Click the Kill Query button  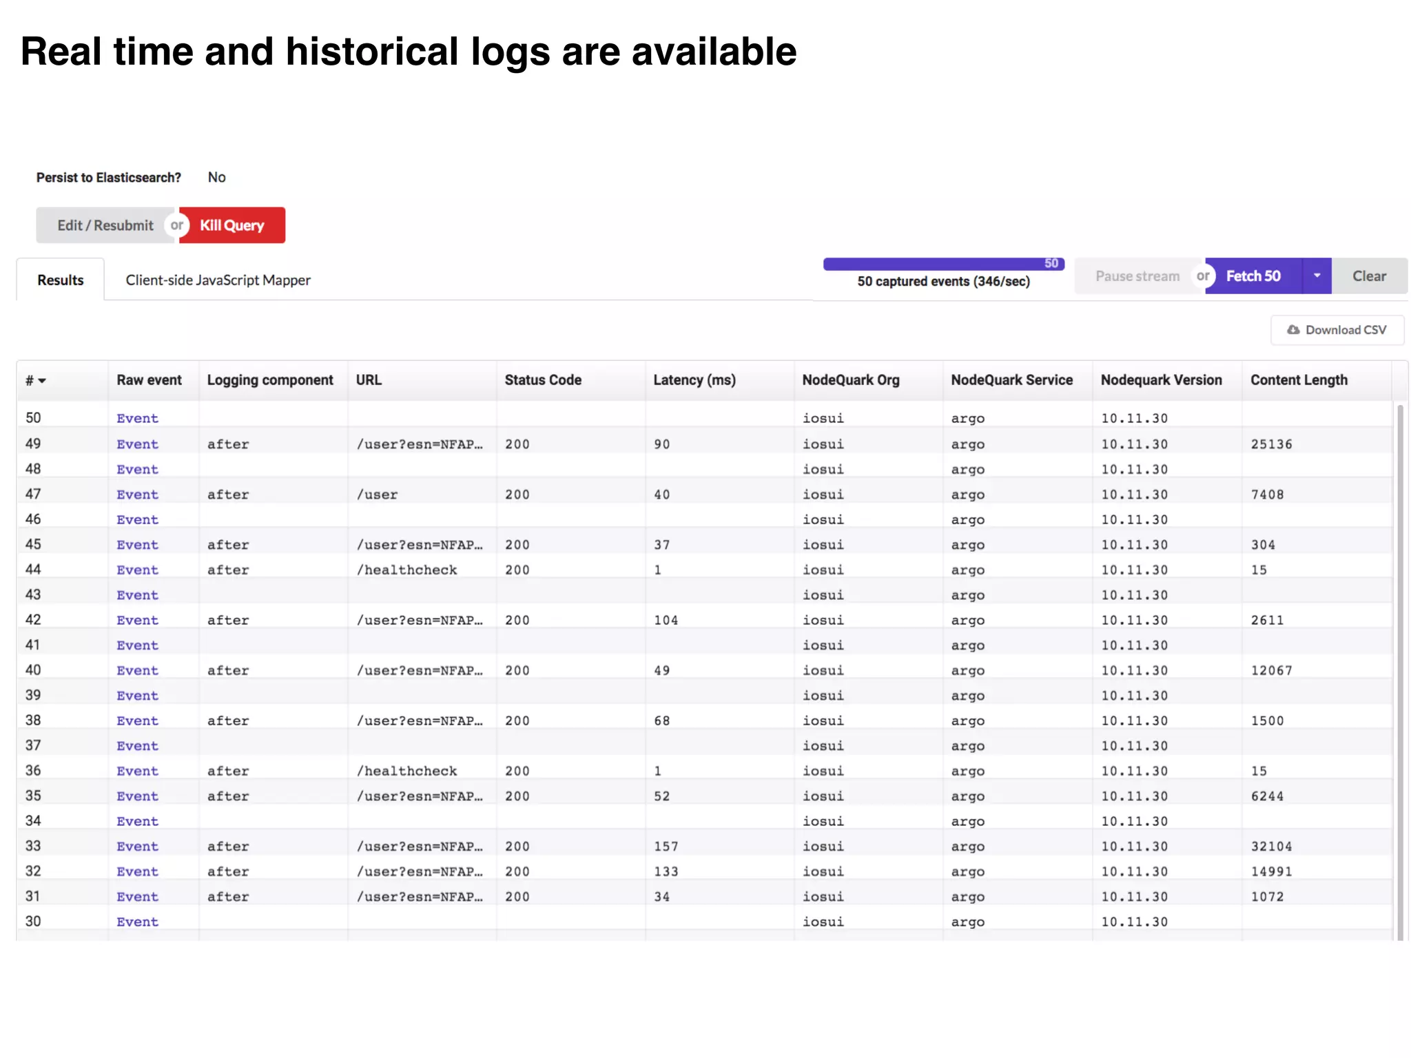click(x=232, y=225)
